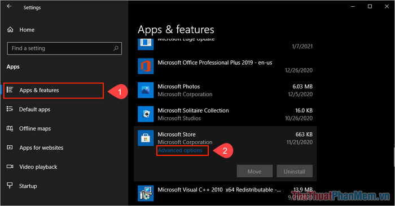Click the Microsoft Store app icon
The height and width of the screenshot is (206, 395).
(x=146, y=138)
